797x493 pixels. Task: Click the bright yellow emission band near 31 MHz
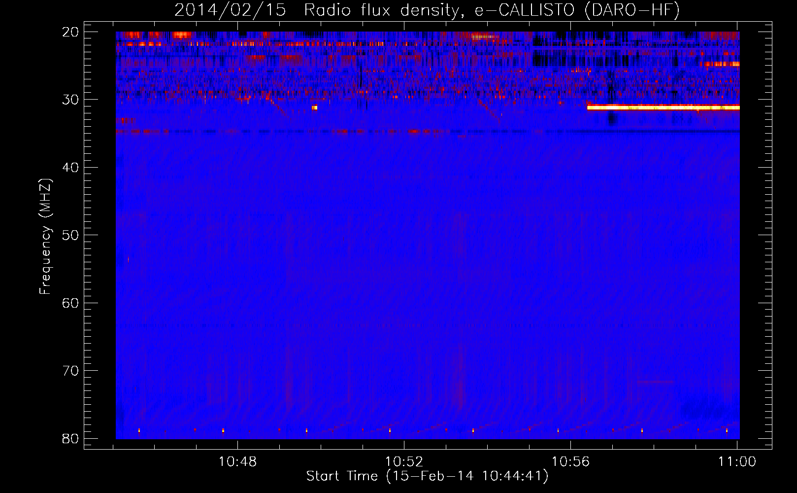click(663, 107)
